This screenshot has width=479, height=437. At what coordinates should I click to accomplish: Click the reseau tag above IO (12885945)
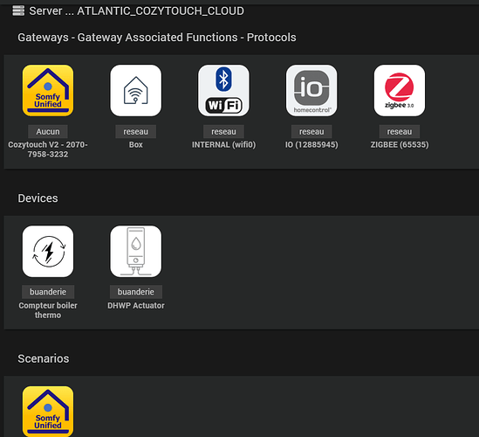(x=311, y=132)
